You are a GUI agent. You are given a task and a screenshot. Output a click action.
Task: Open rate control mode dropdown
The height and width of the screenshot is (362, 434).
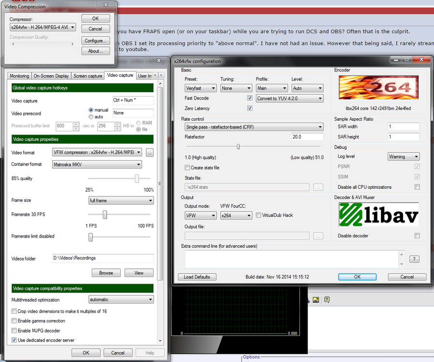point(254,127)
